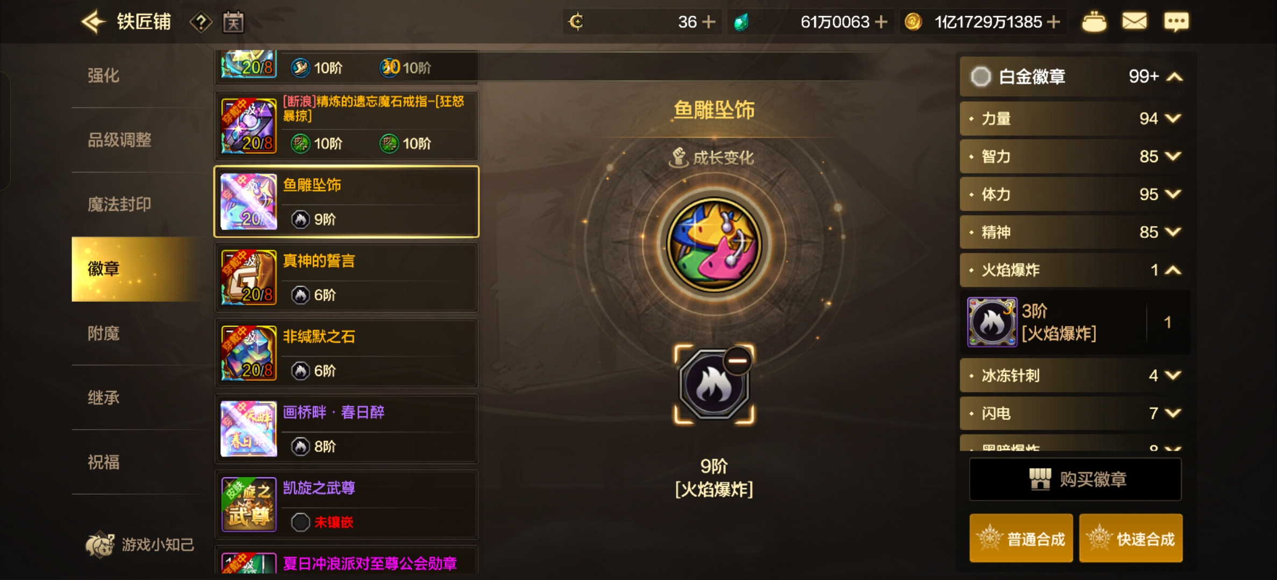Viewport: 1277px width, 580px height.
Task: Click the 购买徽章 button
Action: 1075,479
